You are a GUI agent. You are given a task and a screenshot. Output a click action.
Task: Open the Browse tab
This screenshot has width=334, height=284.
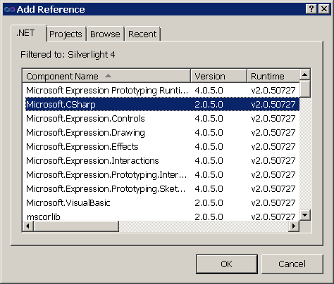point(105,34)
